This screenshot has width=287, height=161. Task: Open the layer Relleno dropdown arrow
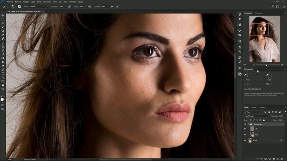(x=285, y=120)
